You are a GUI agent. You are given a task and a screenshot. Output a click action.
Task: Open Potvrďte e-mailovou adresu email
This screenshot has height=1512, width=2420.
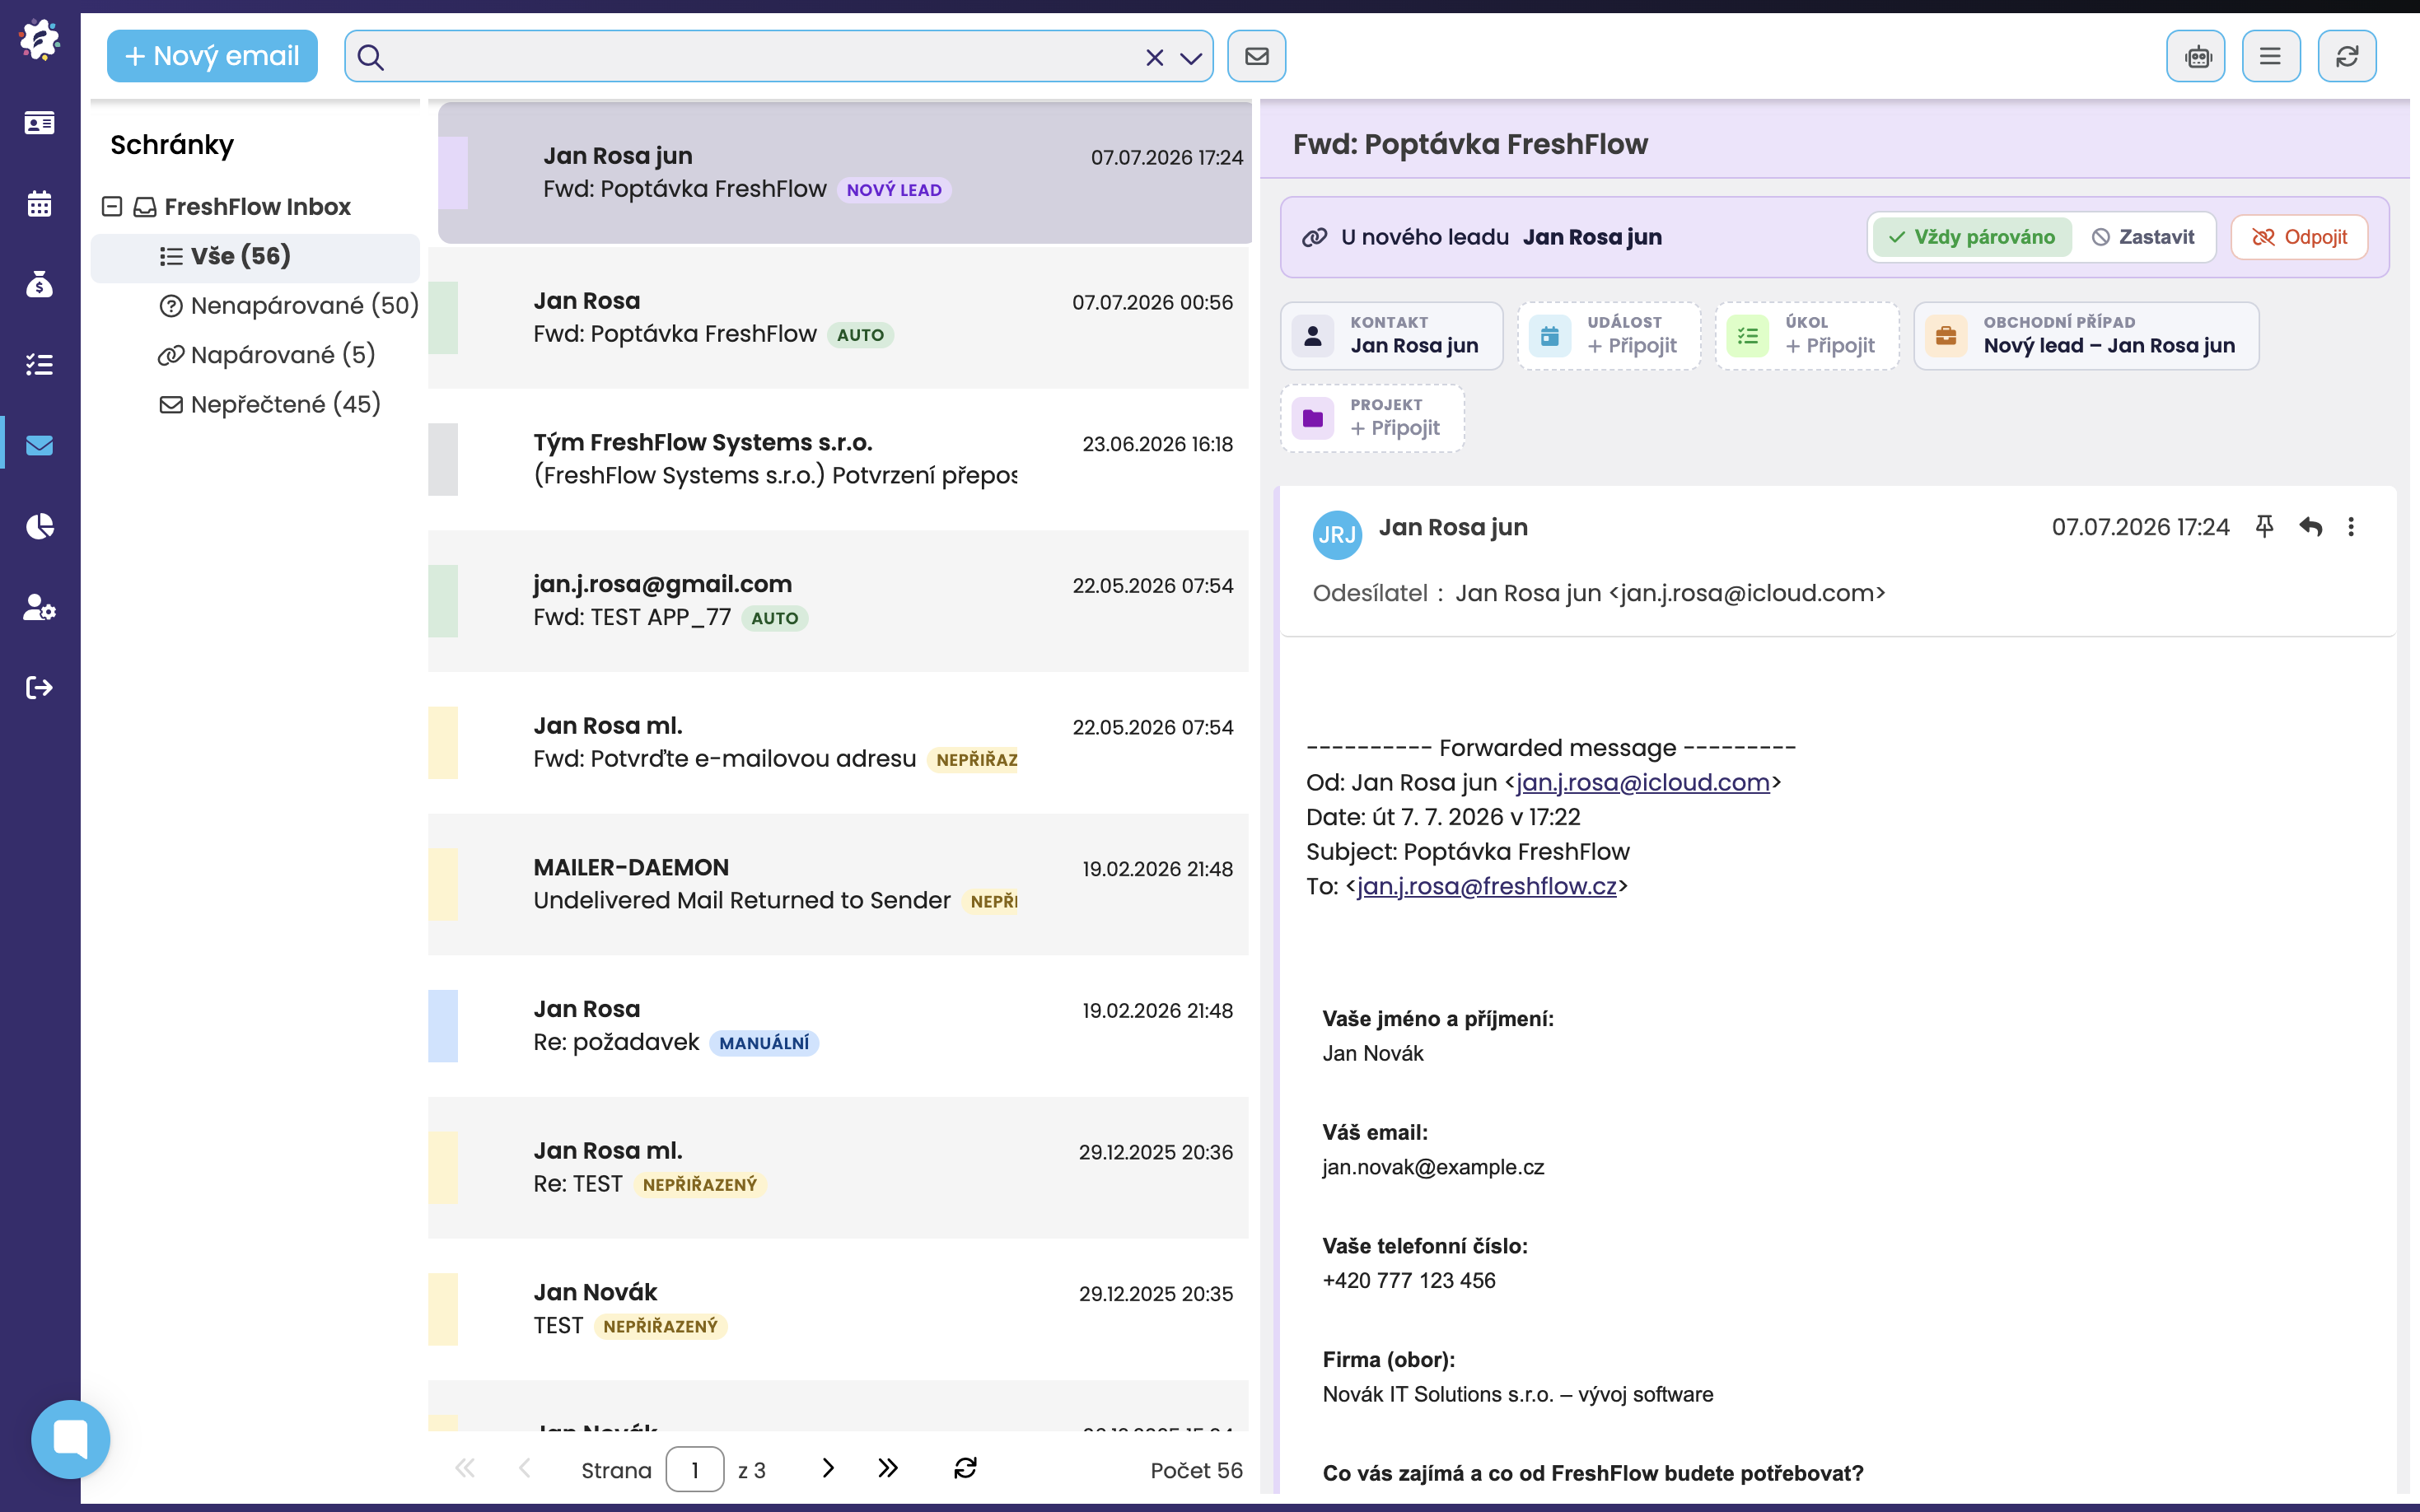[838, 743]
